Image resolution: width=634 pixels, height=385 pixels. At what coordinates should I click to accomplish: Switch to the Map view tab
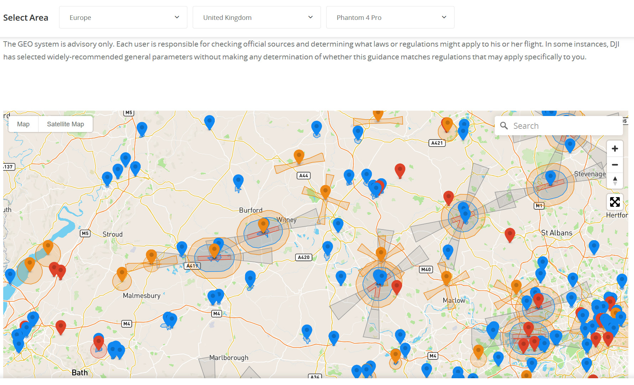click(x=23, y=124)
